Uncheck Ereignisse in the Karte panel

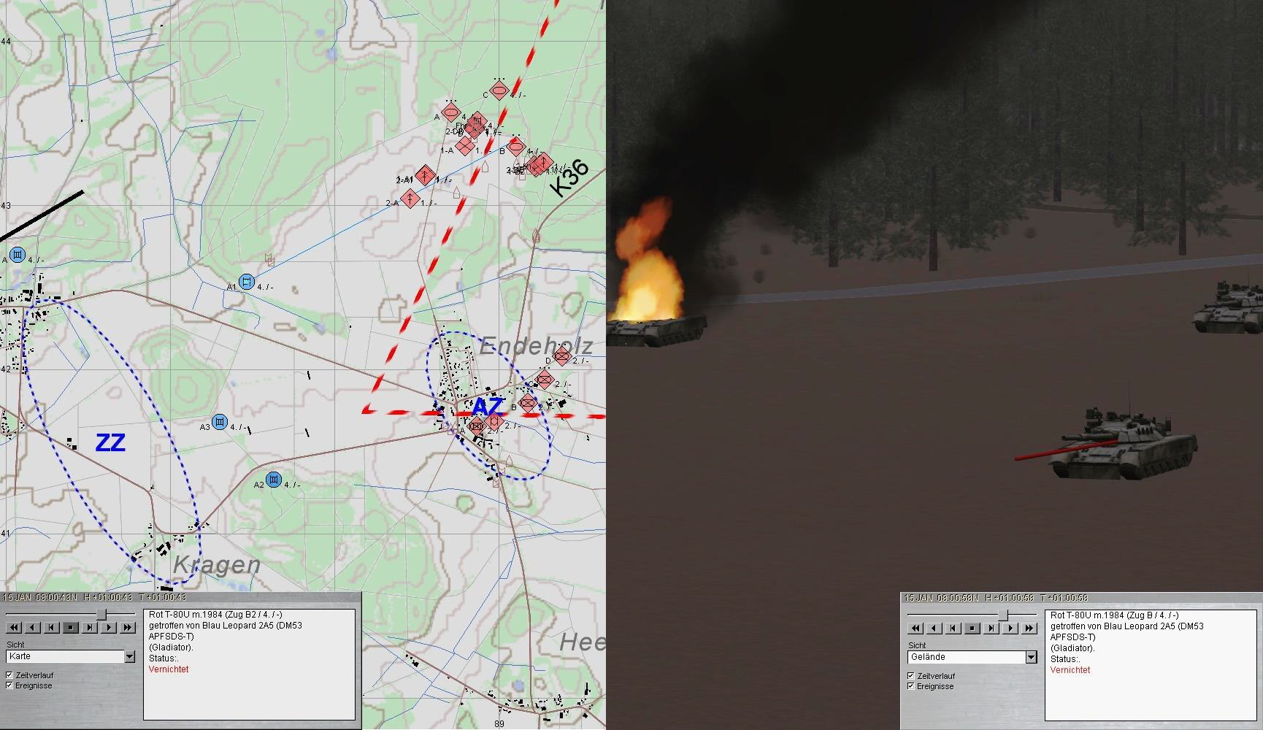click(9, 685)
